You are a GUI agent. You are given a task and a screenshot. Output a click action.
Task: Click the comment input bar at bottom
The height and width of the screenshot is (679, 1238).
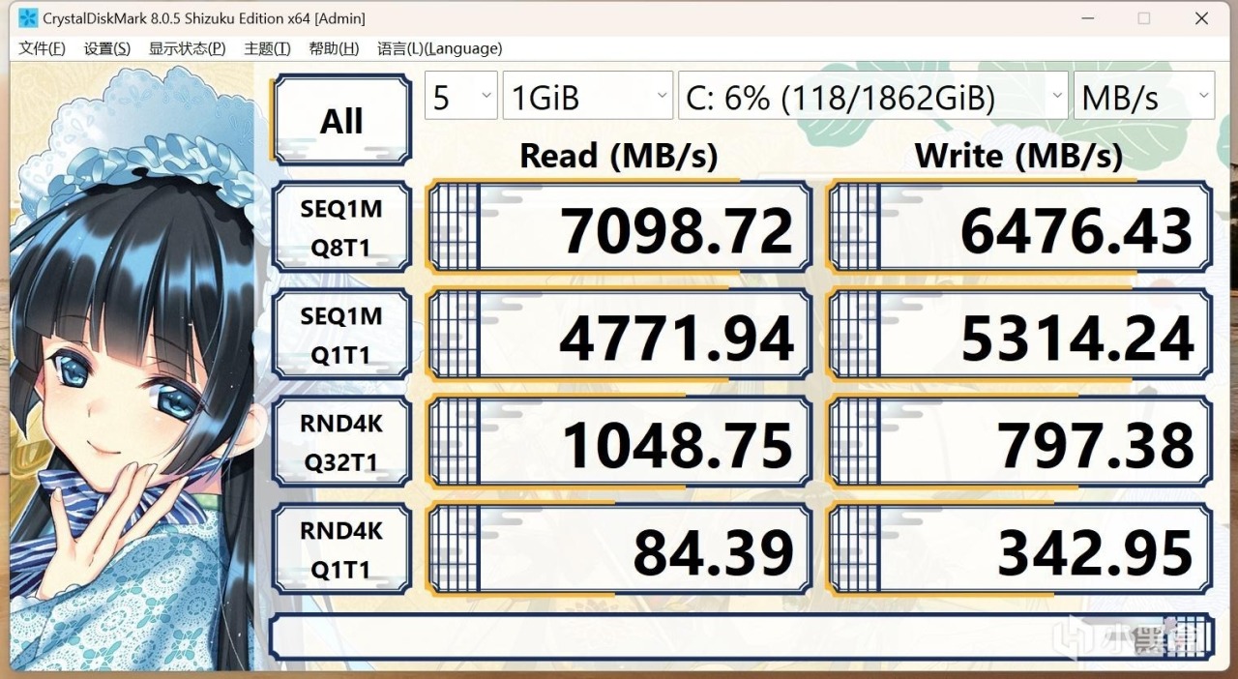(741, 637)
